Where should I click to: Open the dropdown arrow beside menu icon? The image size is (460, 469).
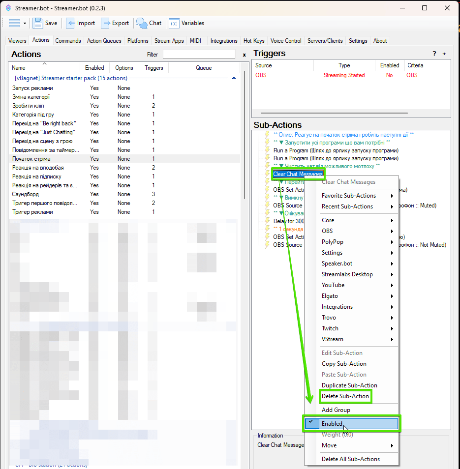click(25, 23)
